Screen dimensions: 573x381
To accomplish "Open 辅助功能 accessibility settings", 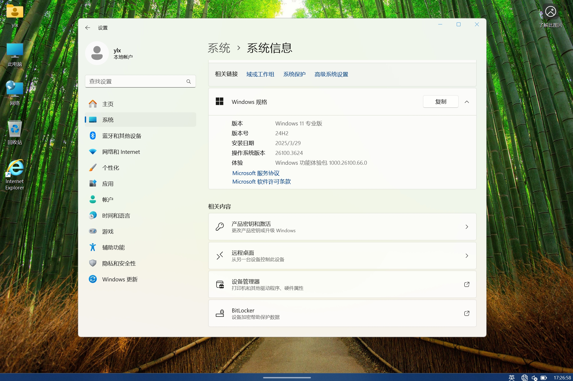I will [x=140, y=247].
